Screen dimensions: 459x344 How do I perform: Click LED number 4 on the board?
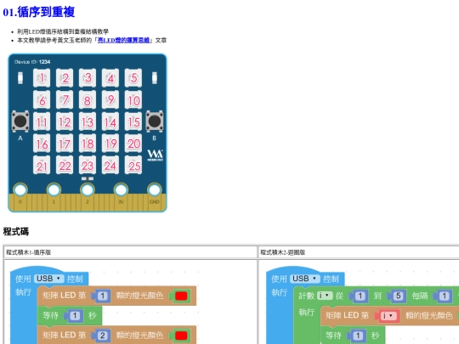[x=110, y=78]
